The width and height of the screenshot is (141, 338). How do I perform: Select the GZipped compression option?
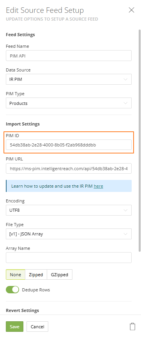[x=60, y=275]
